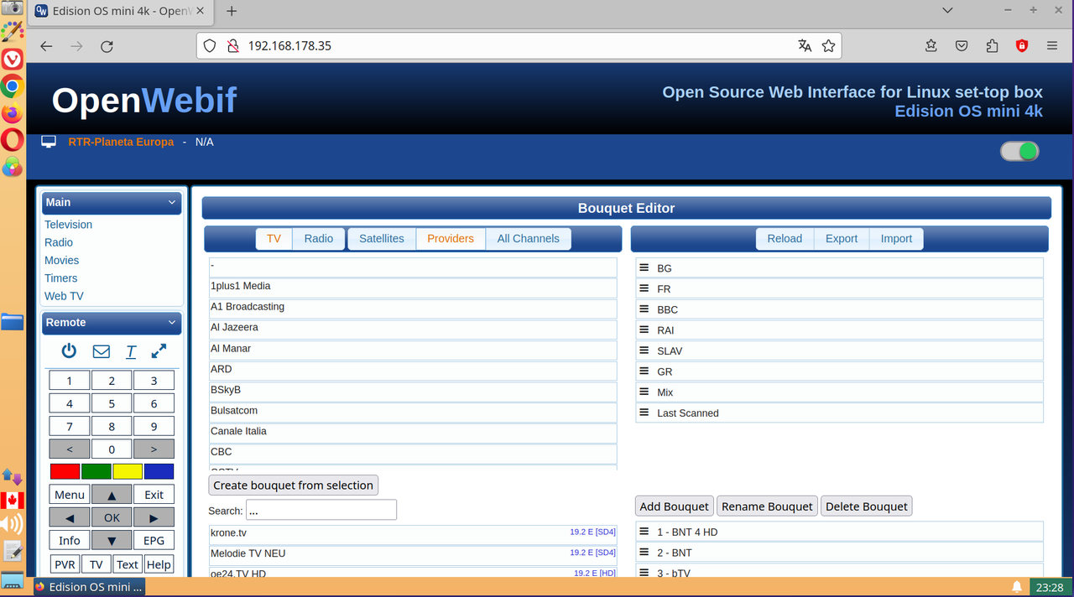Click the volume speaker icon in dock
The width and height of the screenshot is (1074, 597).
point(12,525)
